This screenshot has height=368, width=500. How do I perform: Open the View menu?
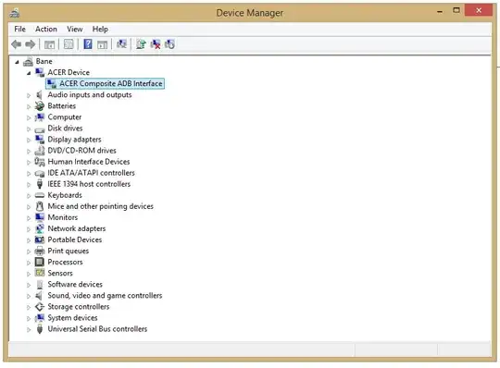[75, 29]
